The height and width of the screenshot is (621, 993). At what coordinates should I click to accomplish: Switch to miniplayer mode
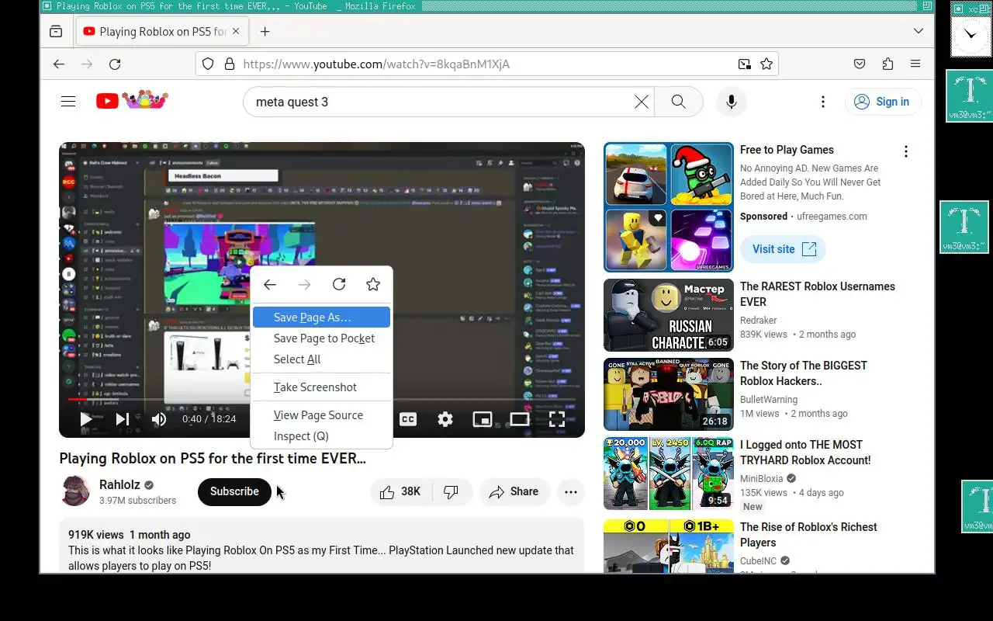(x=482, y=419)
